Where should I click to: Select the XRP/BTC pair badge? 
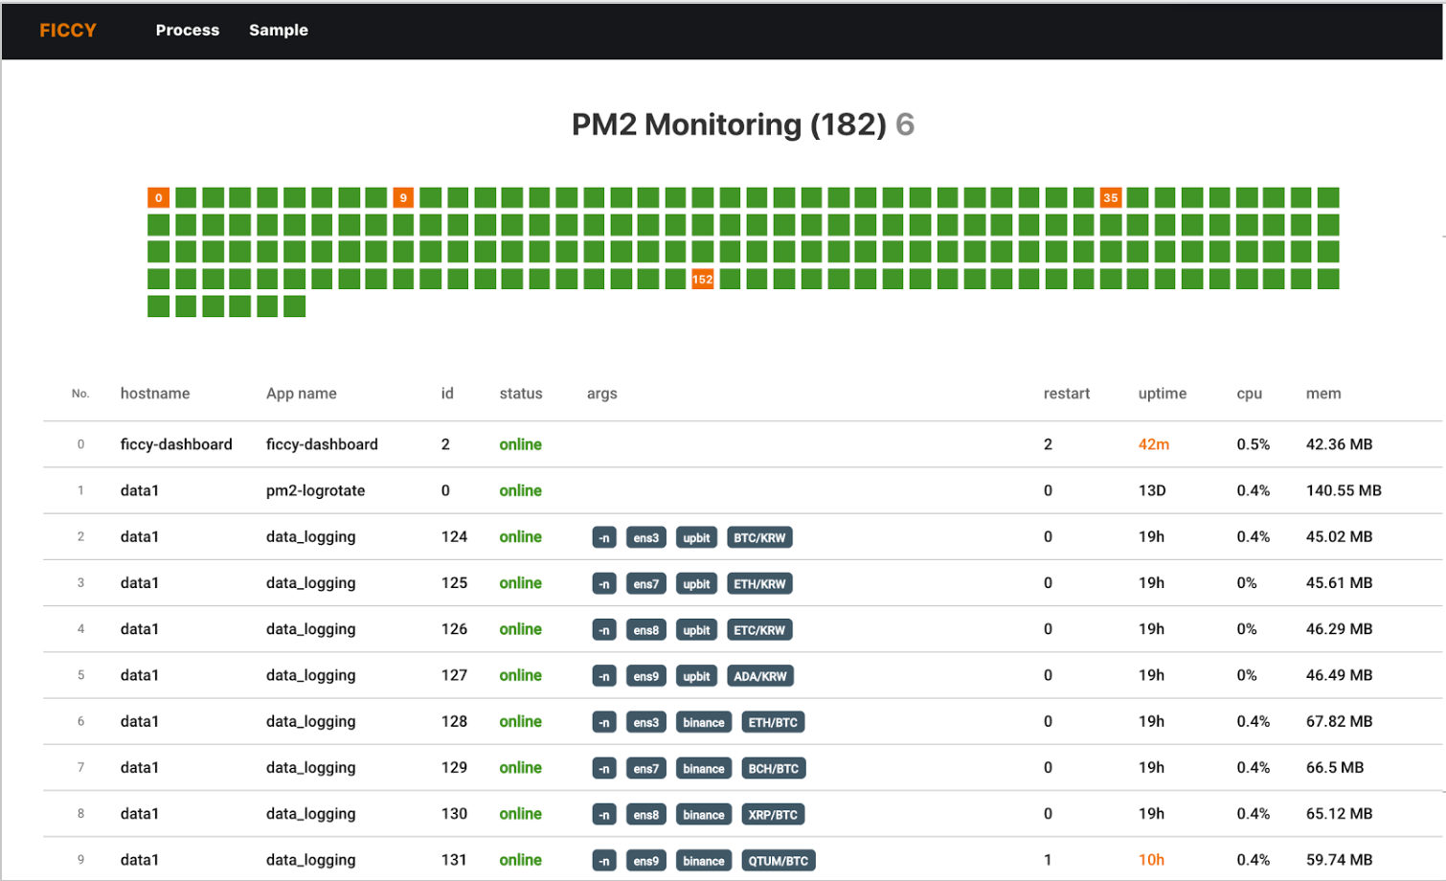[773, 814]
